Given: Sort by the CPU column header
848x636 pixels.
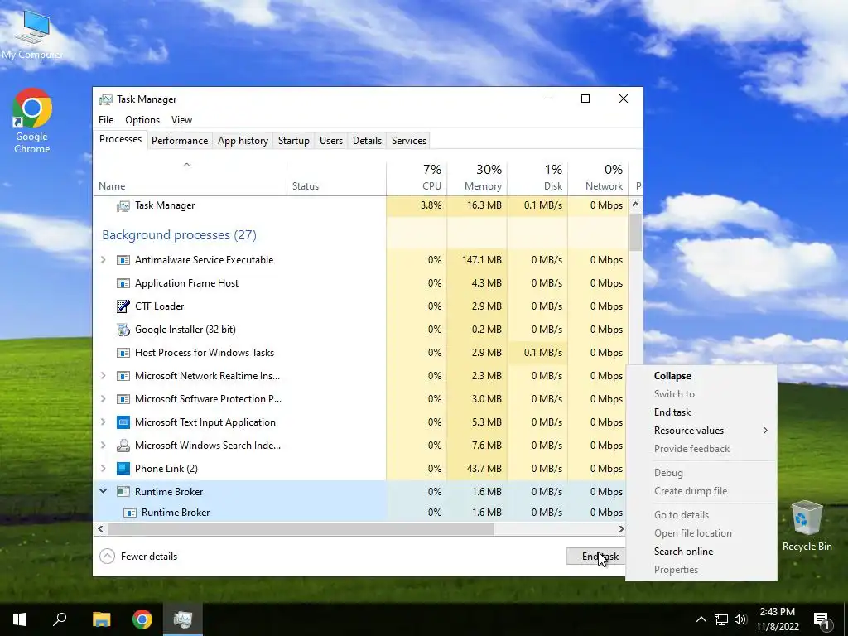Looking at the screenshot, I should [x=417, y=179].
